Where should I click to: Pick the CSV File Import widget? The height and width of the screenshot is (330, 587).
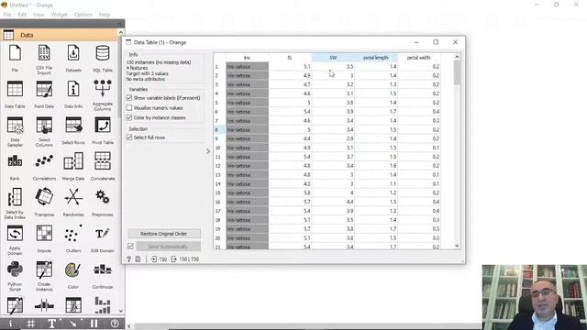[x=44, y=53]
